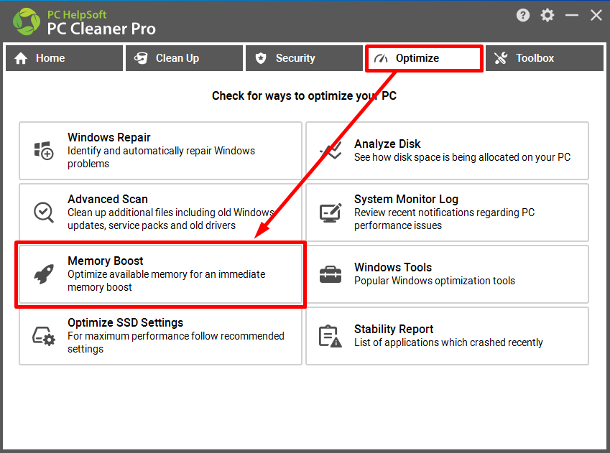Click the Memory Boost rocket icon
This screenshot has width=610, height=453.
pyautogui.click(x=44, y=274)
